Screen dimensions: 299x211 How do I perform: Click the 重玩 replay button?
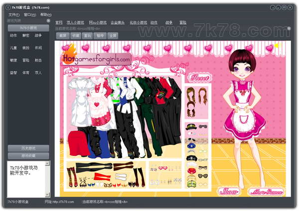tap(88, 36)
